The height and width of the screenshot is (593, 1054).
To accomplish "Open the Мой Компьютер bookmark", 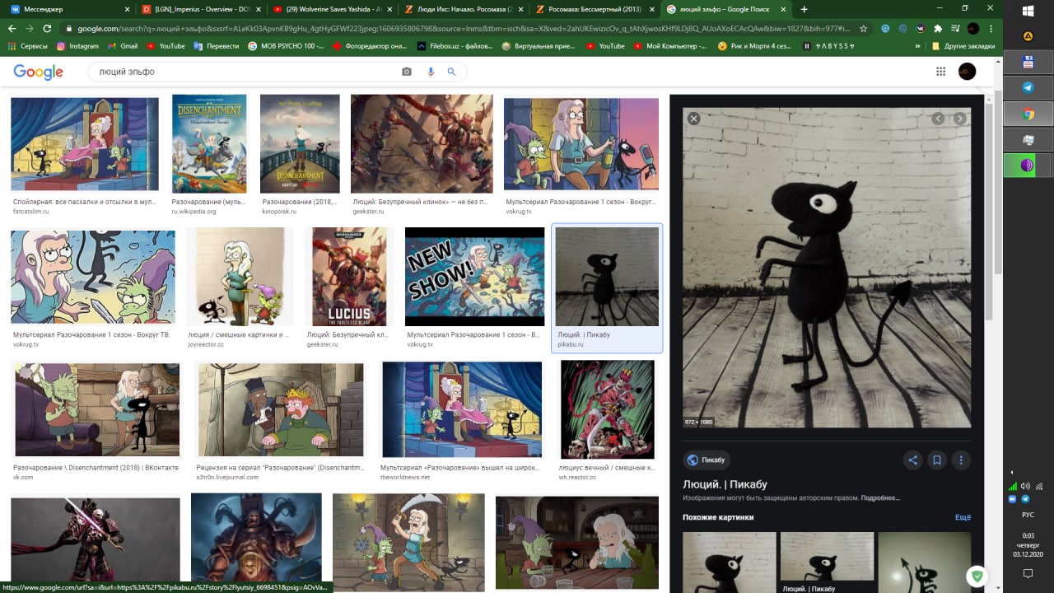I will tap(669, 46).
